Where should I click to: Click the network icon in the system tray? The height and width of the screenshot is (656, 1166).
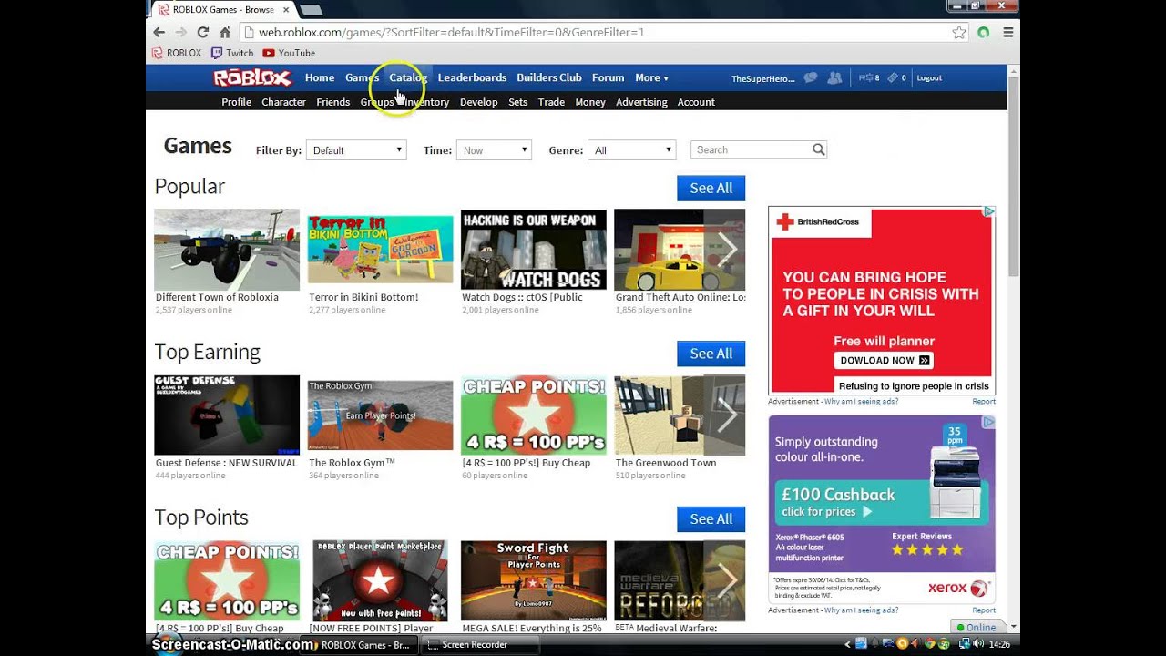(x=965, y=644)
